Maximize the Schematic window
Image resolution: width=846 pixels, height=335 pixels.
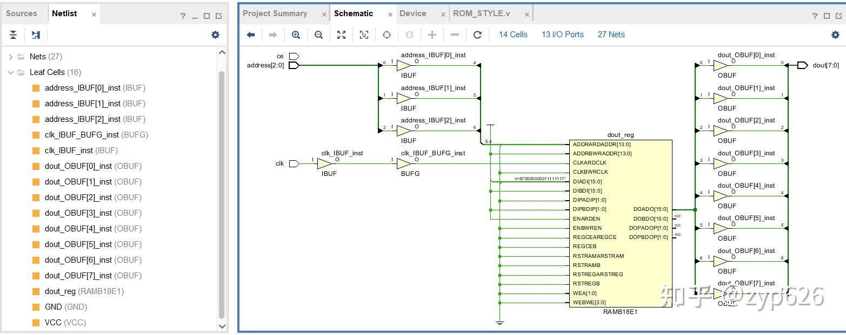click(x=827, y=16)
